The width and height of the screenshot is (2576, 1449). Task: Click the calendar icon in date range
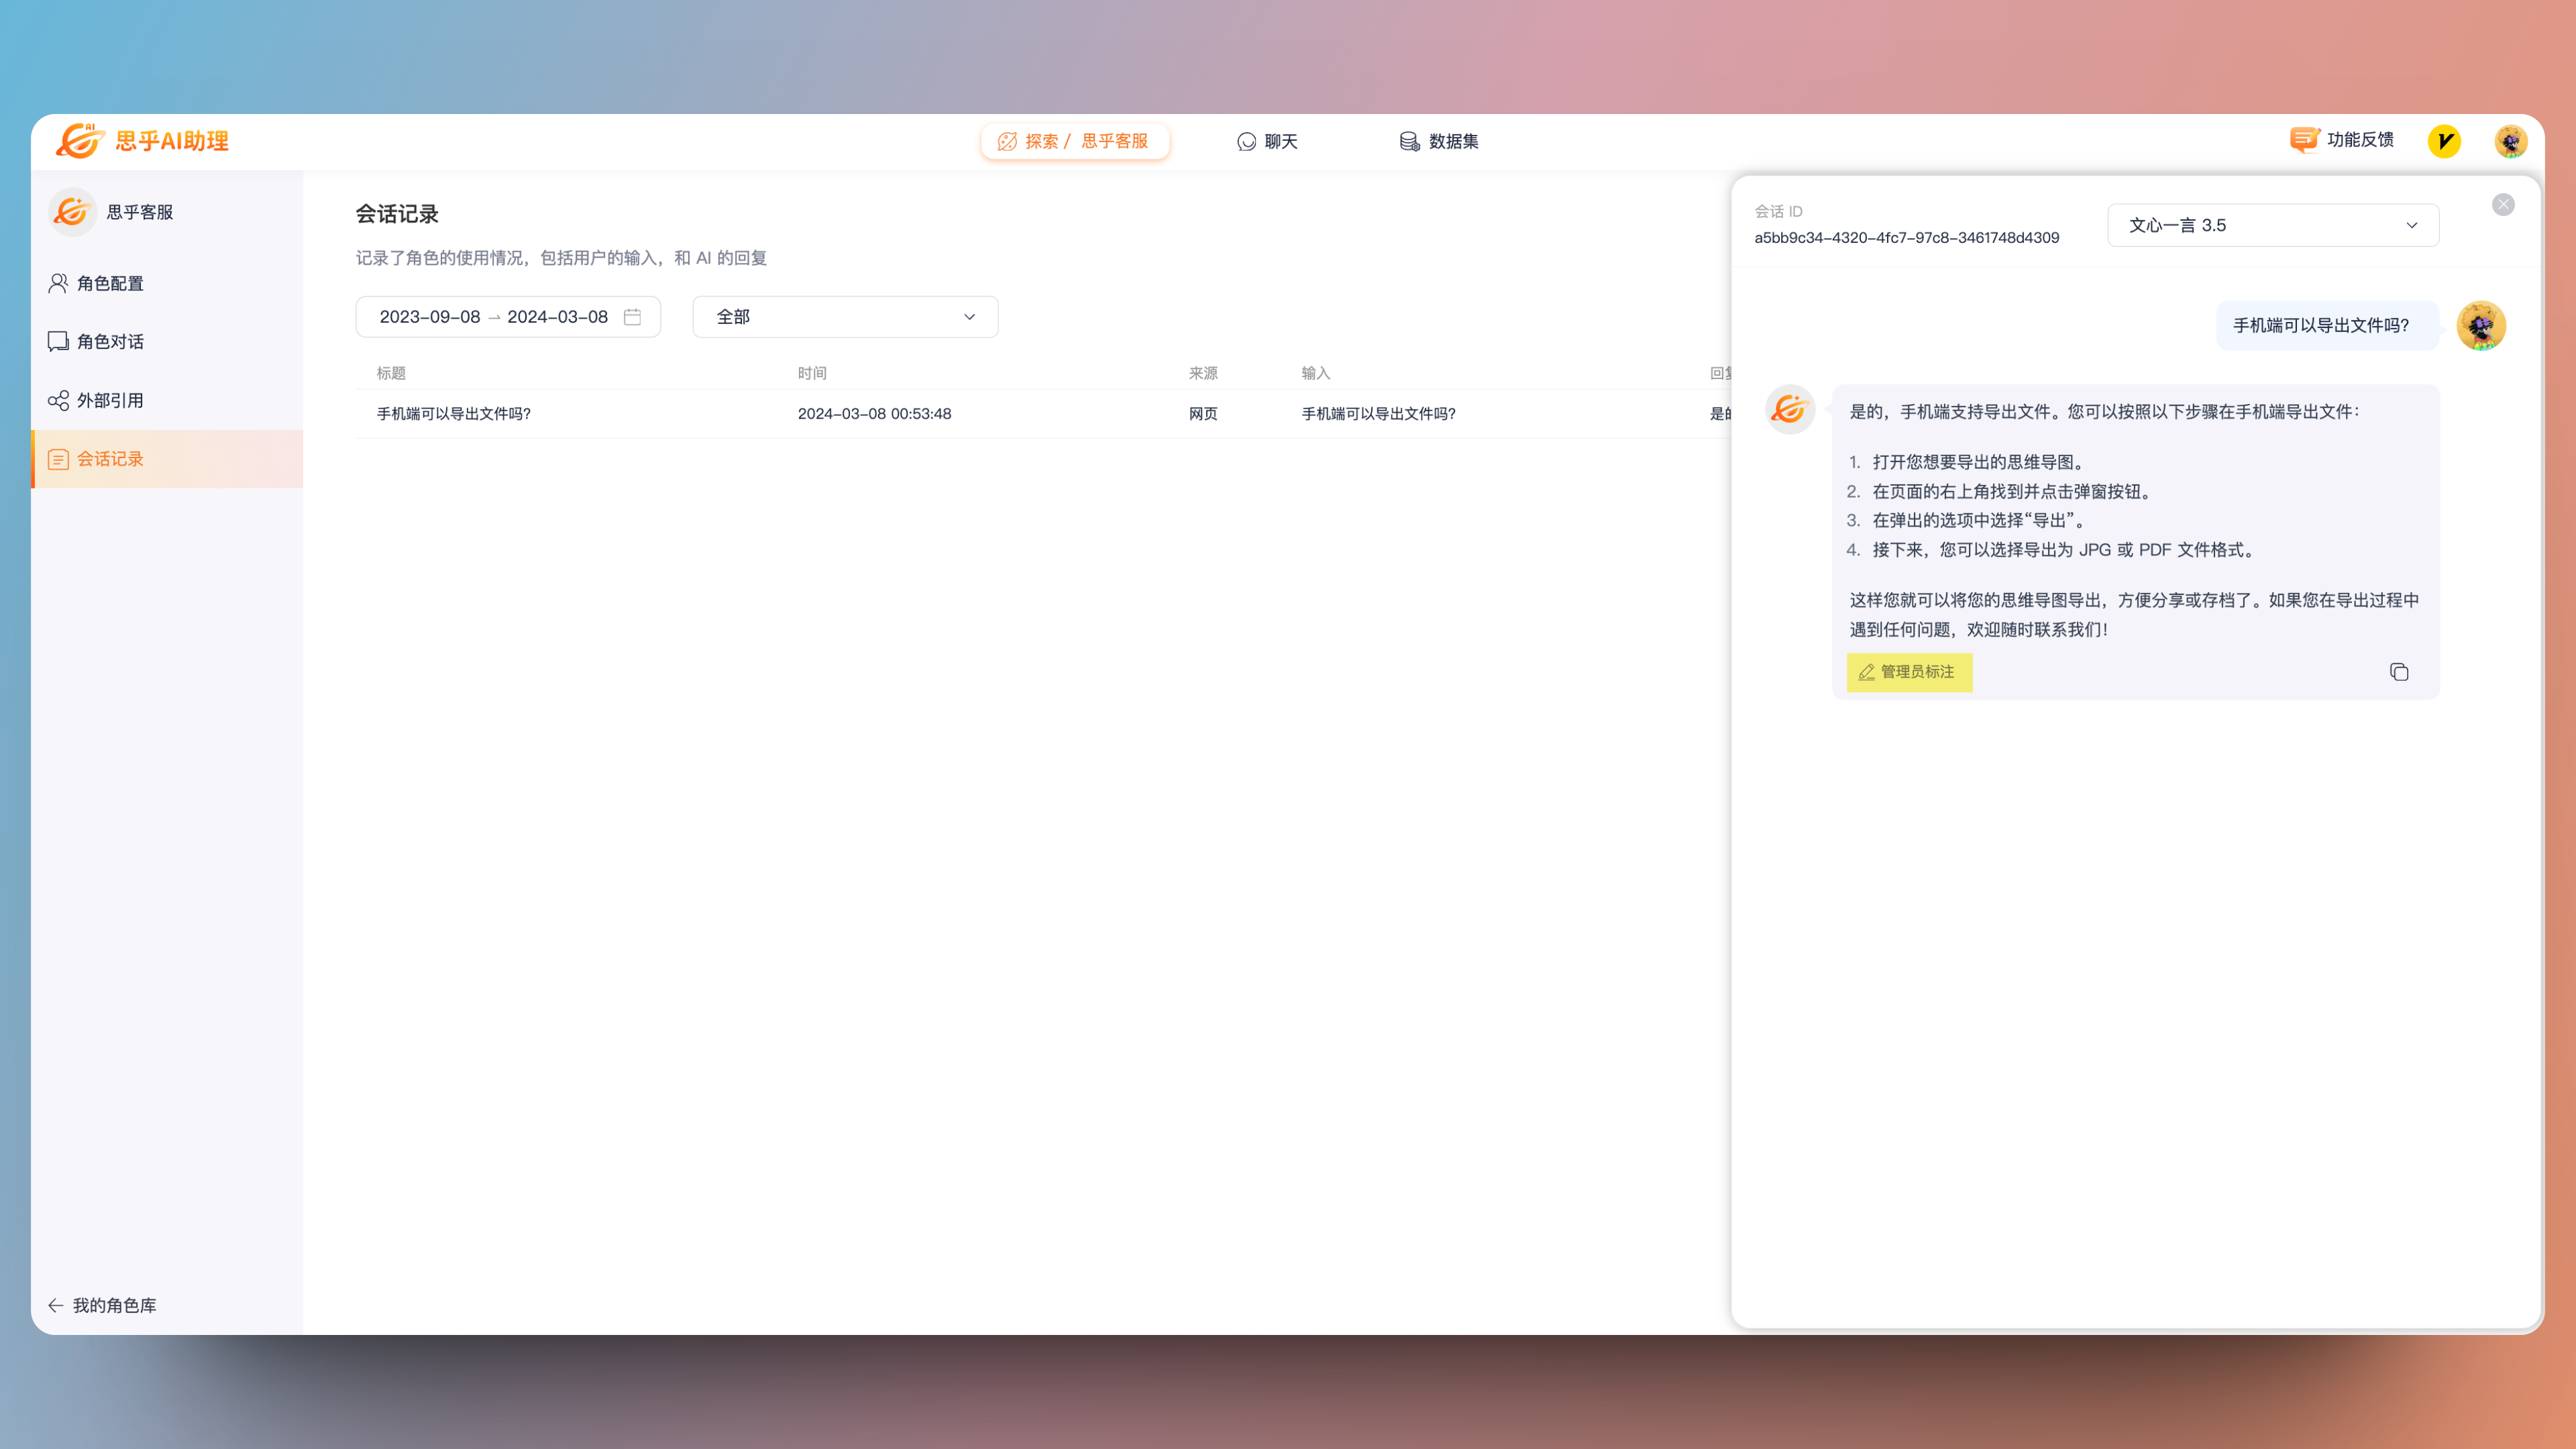click(x=632, y=317)
